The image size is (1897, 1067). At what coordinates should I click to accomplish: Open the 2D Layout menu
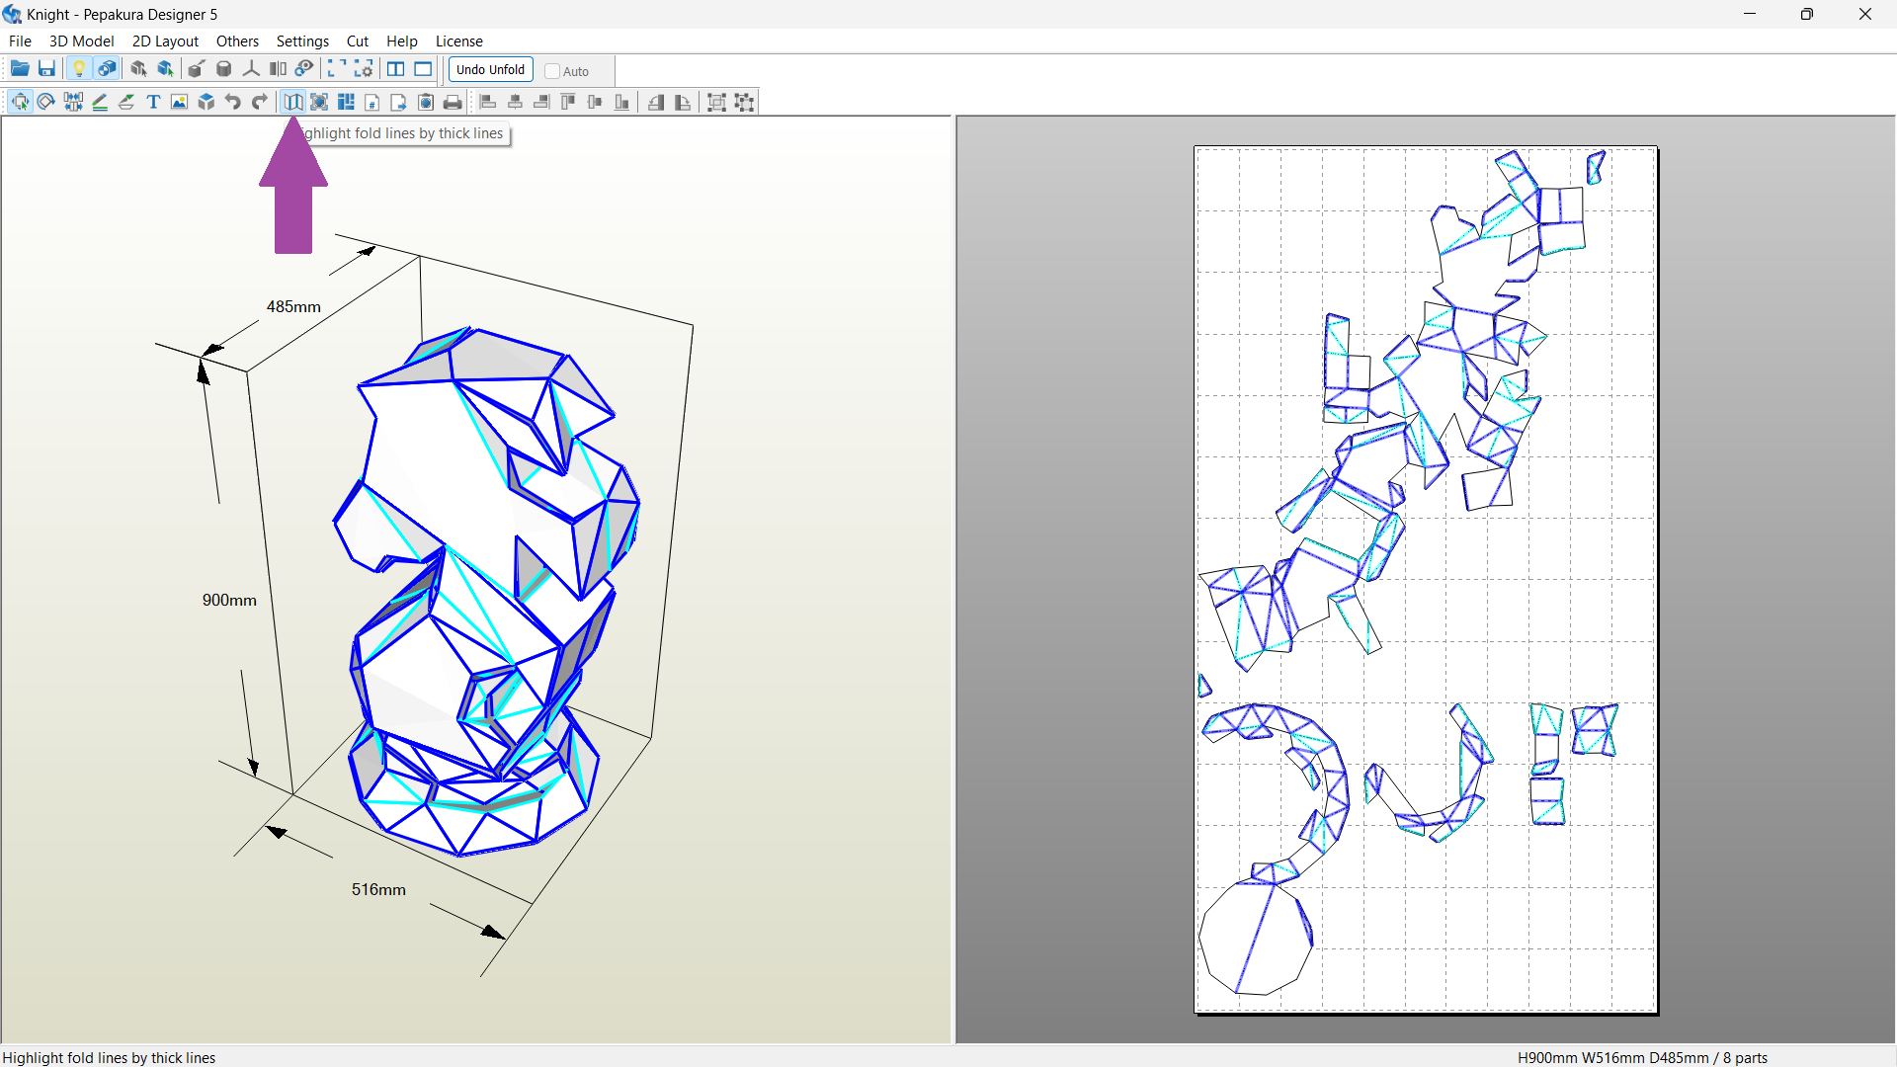[x=165, y=41]
